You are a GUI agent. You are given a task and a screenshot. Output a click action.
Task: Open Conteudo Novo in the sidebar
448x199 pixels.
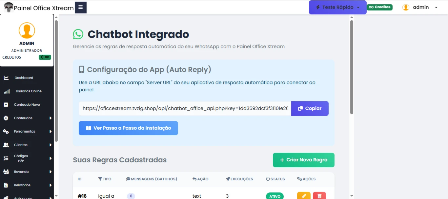(27, 104)
